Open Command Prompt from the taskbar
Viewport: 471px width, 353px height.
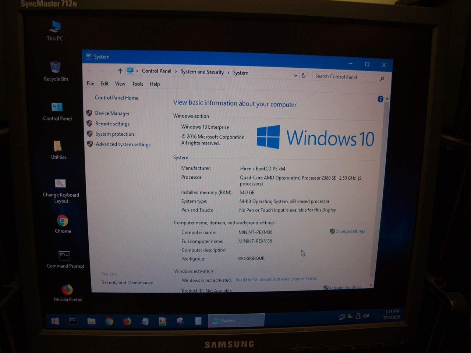(73, 321)
